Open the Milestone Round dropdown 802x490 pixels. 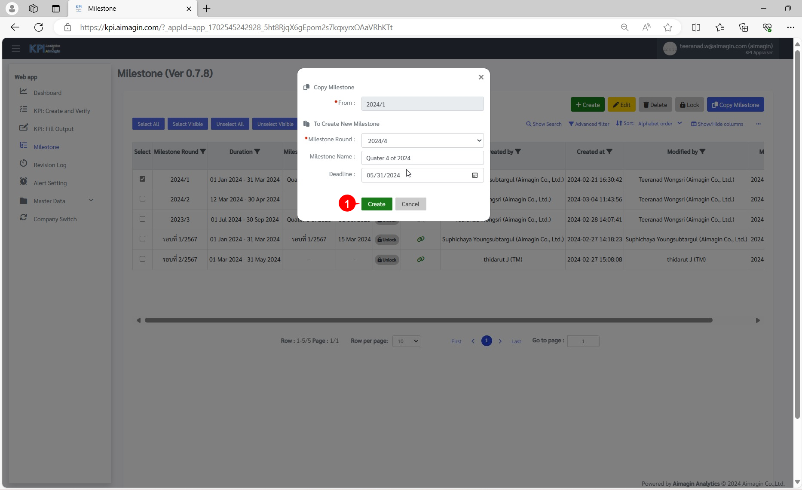(x=422, y=141)
